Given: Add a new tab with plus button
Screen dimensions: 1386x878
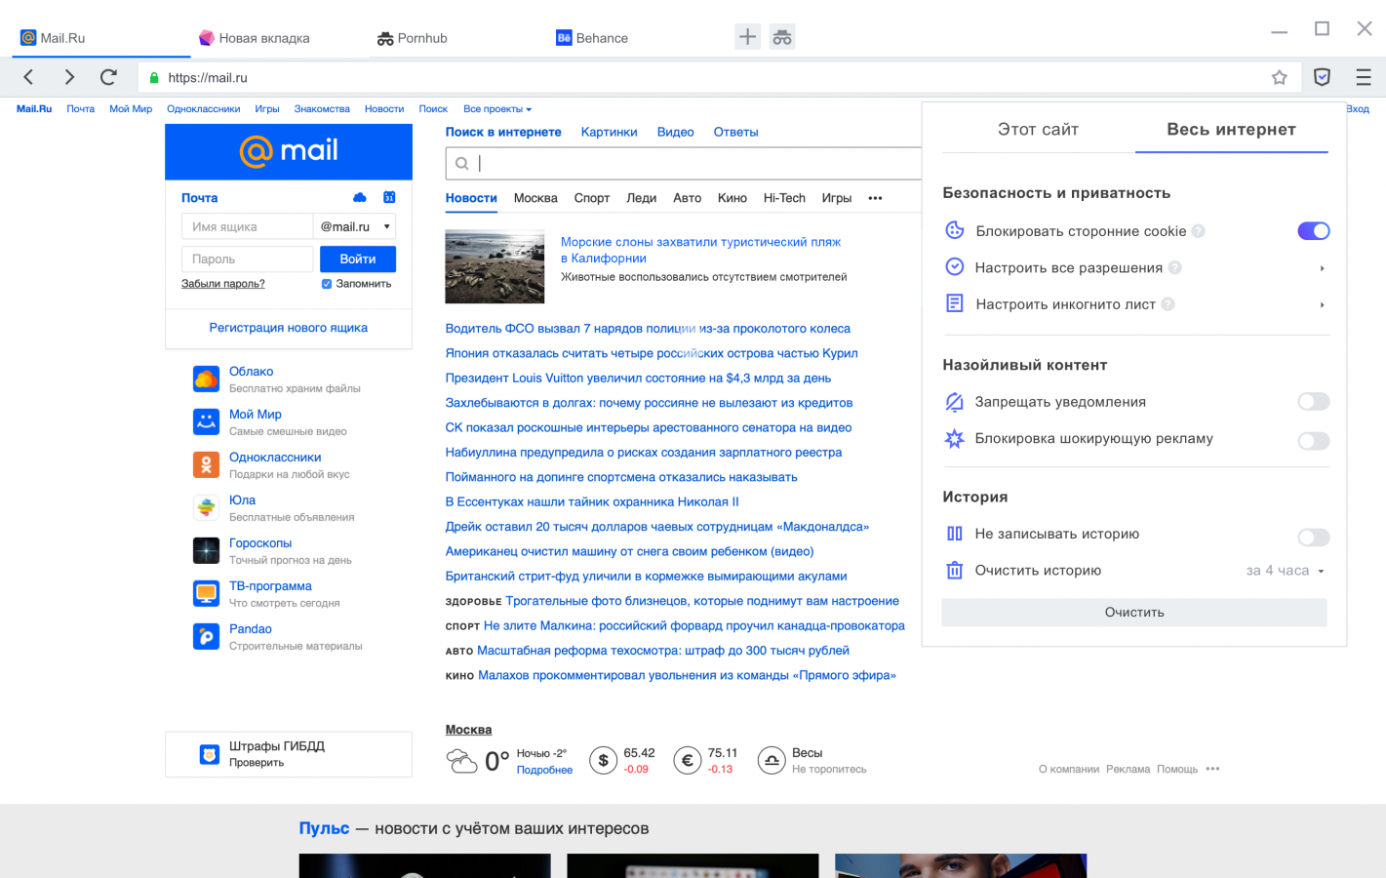Looking at the screenshot, I should [x=747, y=37].
